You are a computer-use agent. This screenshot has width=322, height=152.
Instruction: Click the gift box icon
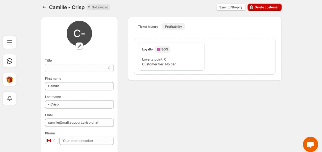(x=9, y=79)
